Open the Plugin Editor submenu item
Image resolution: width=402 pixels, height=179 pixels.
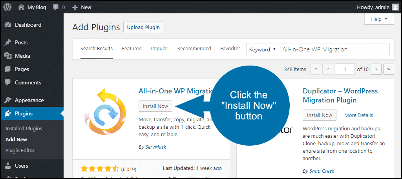pyautogui.click(x=20, y=150)
